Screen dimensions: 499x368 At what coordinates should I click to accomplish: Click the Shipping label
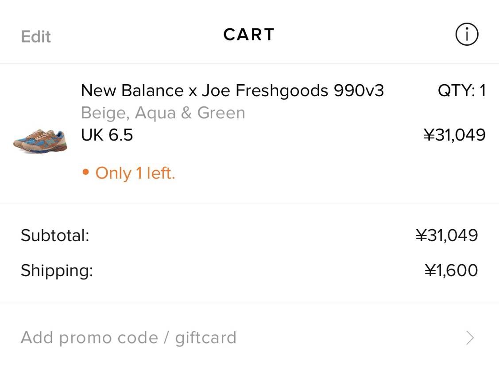[x=57, y=271]
